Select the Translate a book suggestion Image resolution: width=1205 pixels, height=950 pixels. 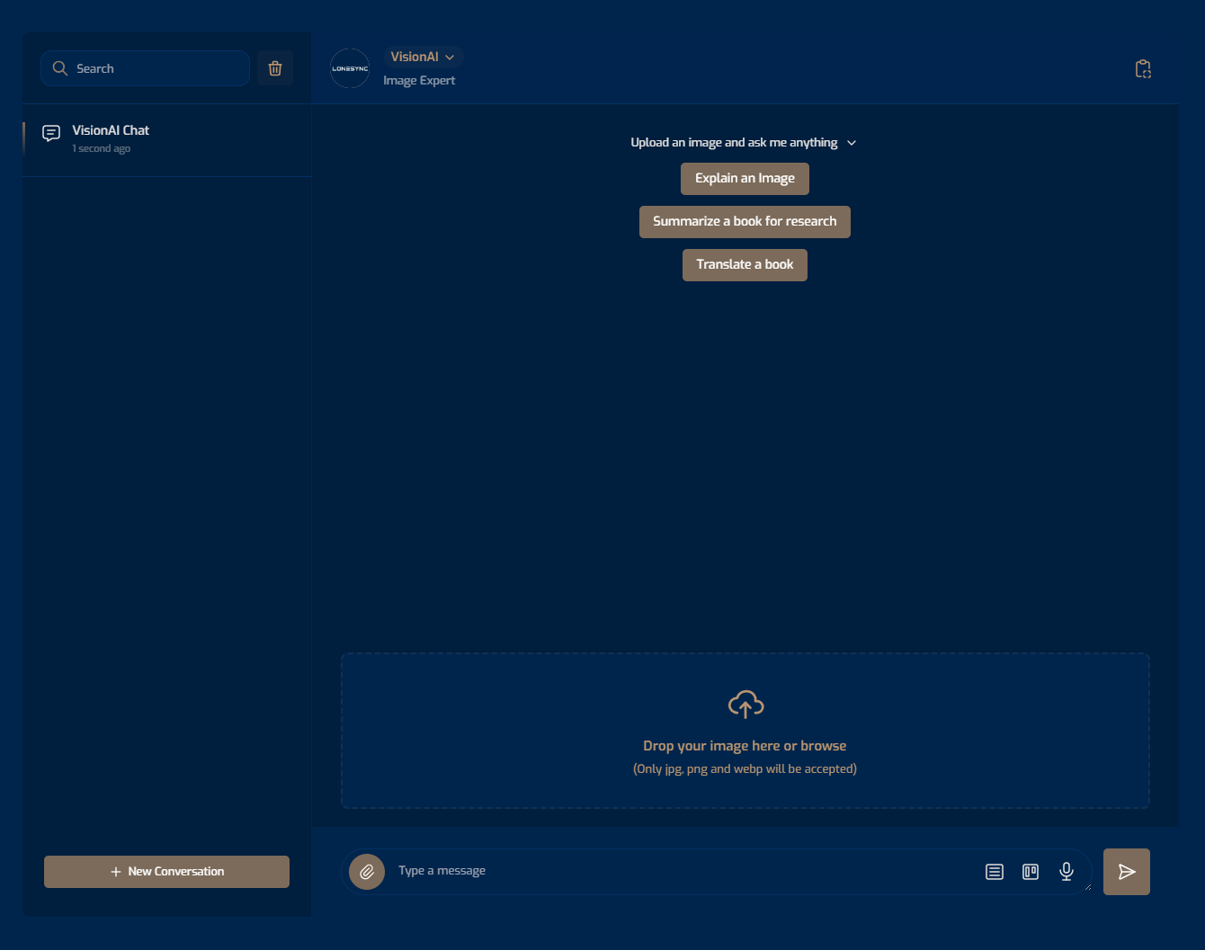(745, 264)
